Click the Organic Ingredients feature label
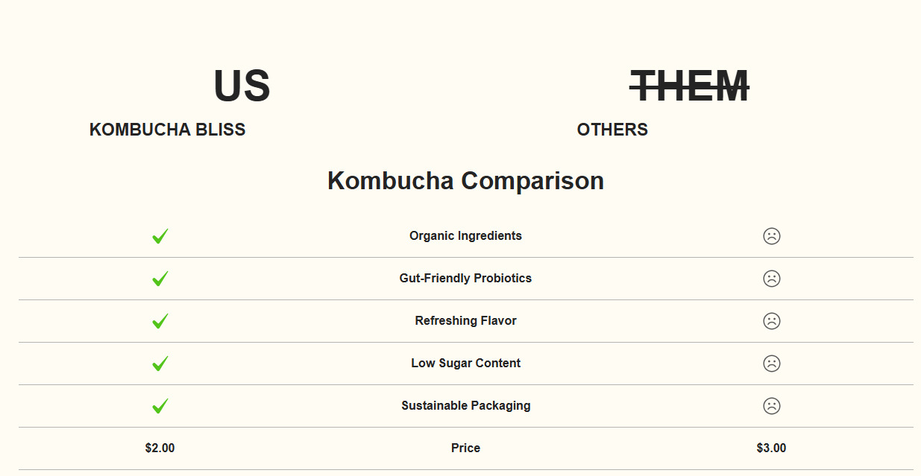Viewport: 921px width, 476px height. 465,236
